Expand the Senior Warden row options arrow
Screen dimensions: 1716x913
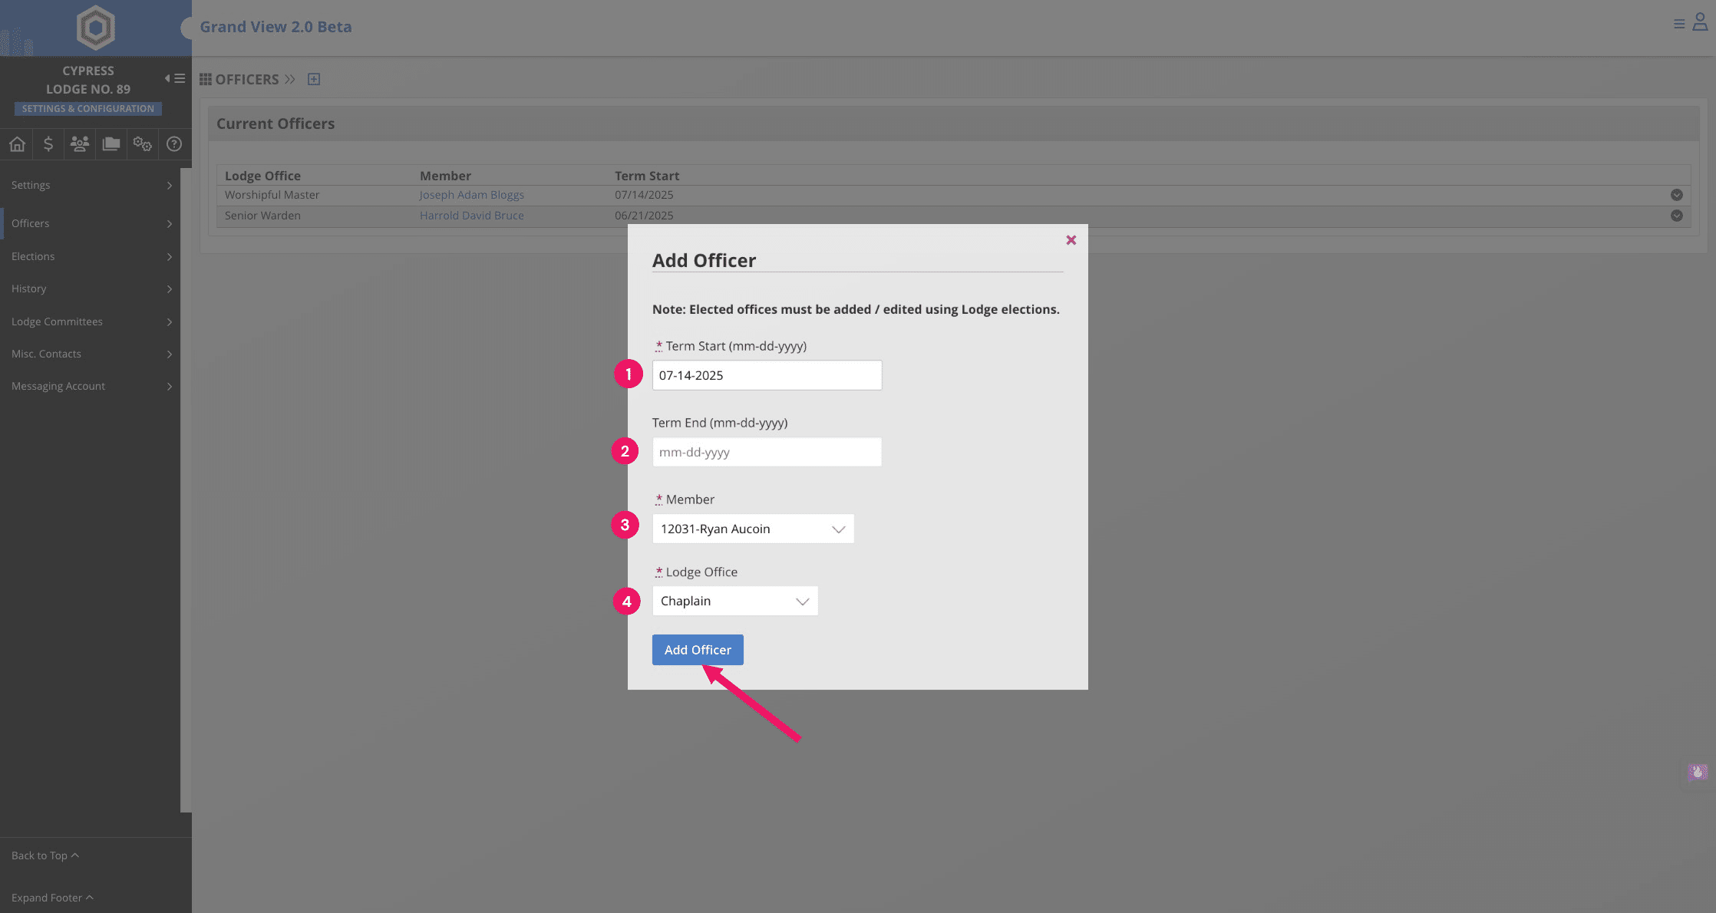tap(1677, 216)
